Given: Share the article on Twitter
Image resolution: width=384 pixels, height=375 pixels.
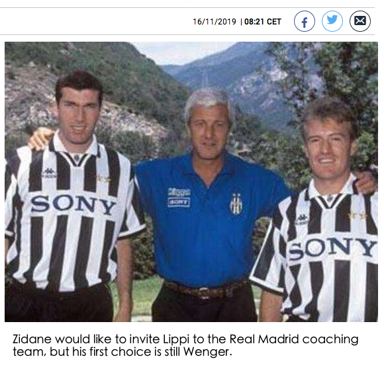Looking at the screenshot, I should point(332,21).
